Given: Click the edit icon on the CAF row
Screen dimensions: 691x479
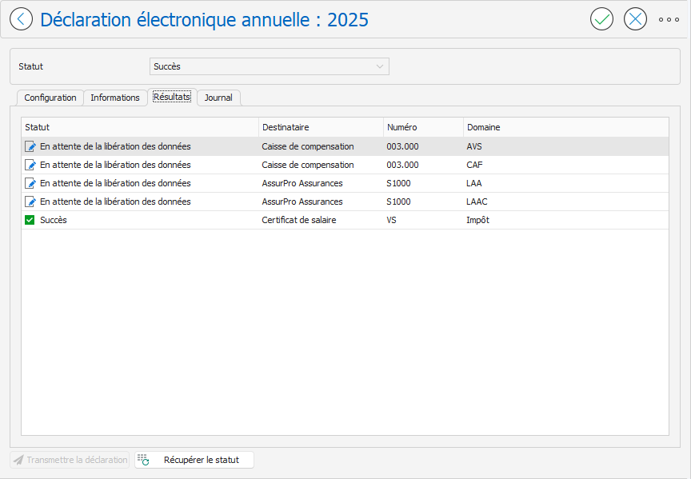Looking at the screenshot, I should click(x=30, y=165).
